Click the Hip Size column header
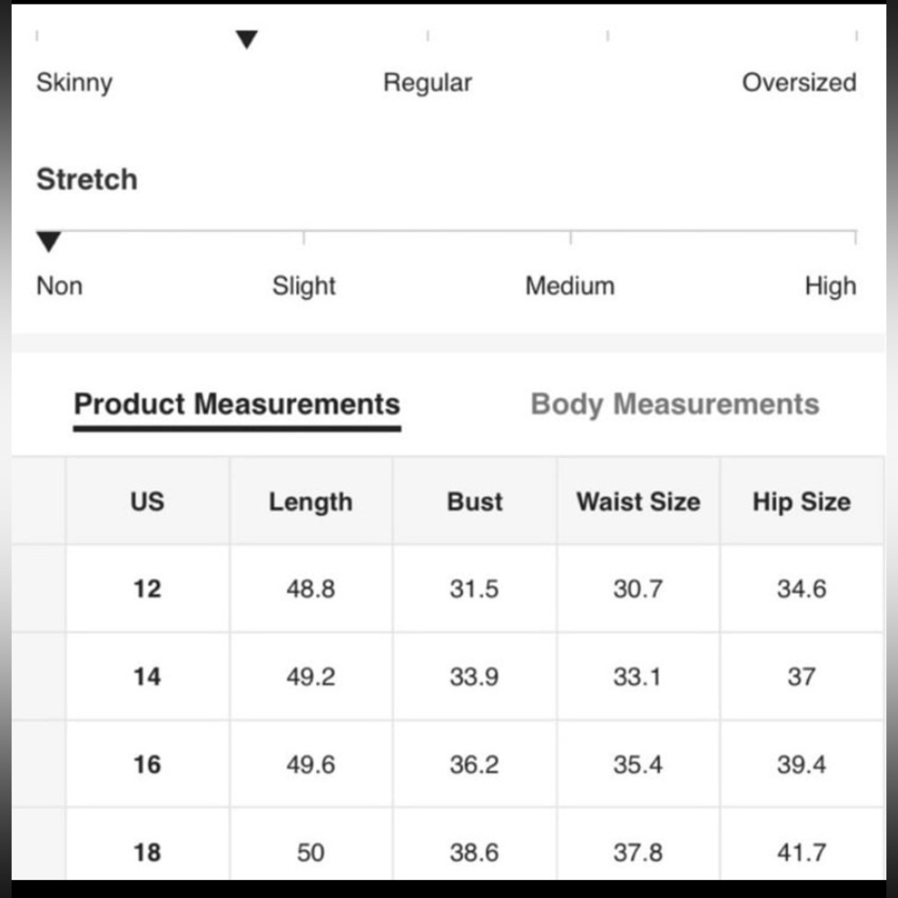 [801, 502]
